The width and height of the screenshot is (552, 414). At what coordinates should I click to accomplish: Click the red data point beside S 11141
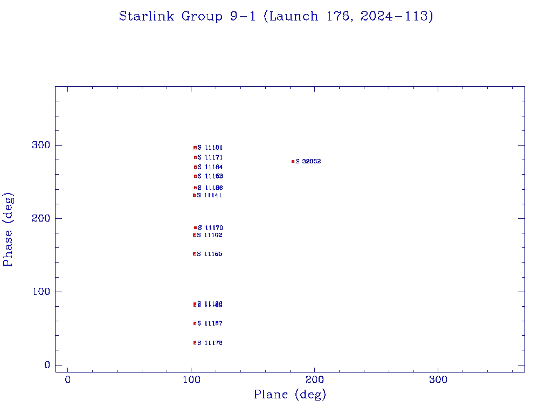click(x=194, y=195)
